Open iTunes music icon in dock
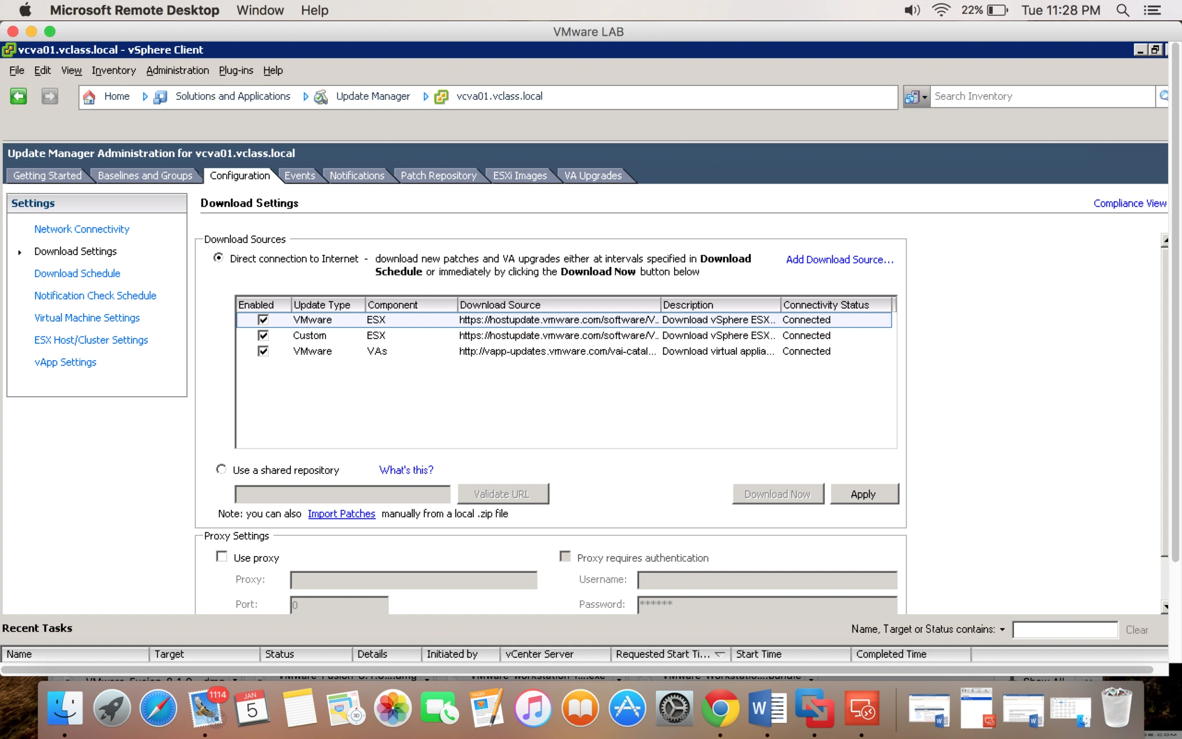The image size is (1182, 739). [x=533, y=708]
